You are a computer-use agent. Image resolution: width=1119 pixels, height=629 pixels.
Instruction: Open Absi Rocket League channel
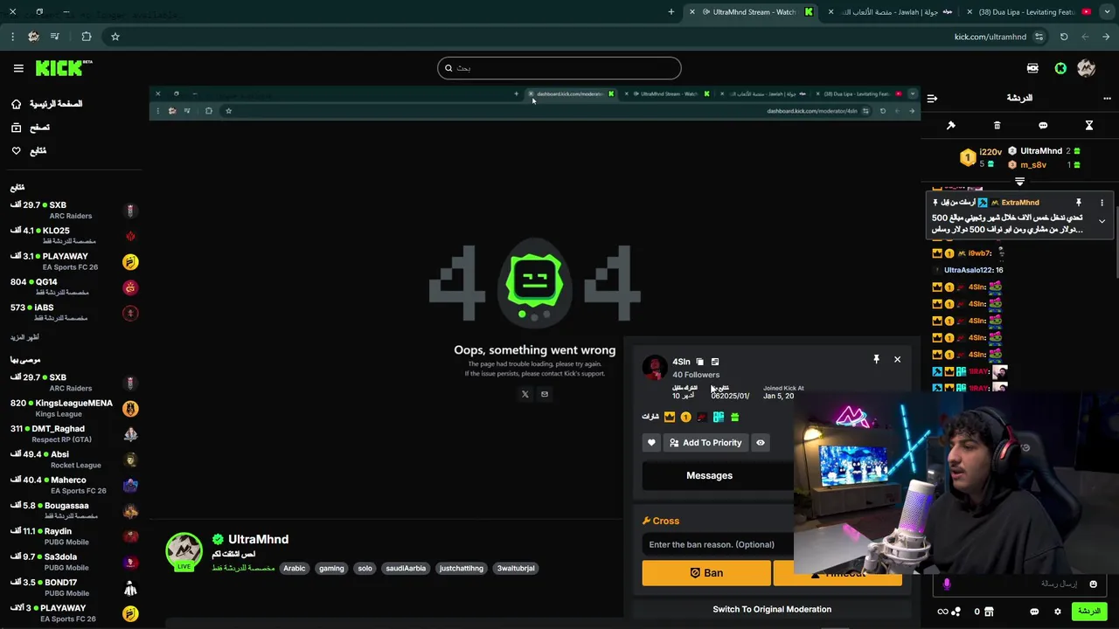(x=74, y=460)
